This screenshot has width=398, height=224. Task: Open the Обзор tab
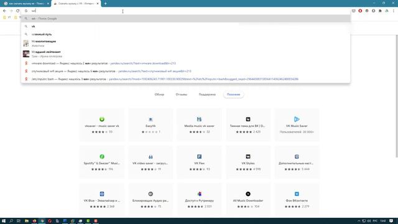pos(159,95)
